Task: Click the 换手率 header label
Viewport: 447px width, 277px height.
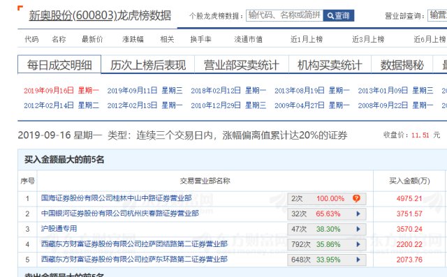Action: (200, 39)
